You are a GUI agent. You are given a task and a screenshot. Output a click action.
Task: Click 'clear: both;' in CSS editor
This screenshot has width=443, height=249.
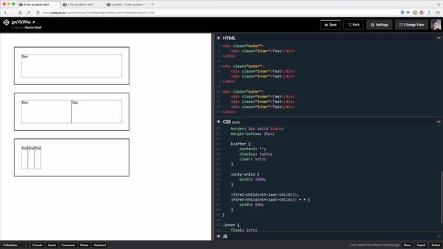click(253, 159)
